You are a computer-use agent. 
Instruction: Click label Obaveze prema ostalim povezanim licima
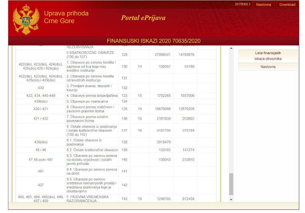[87, 119]
